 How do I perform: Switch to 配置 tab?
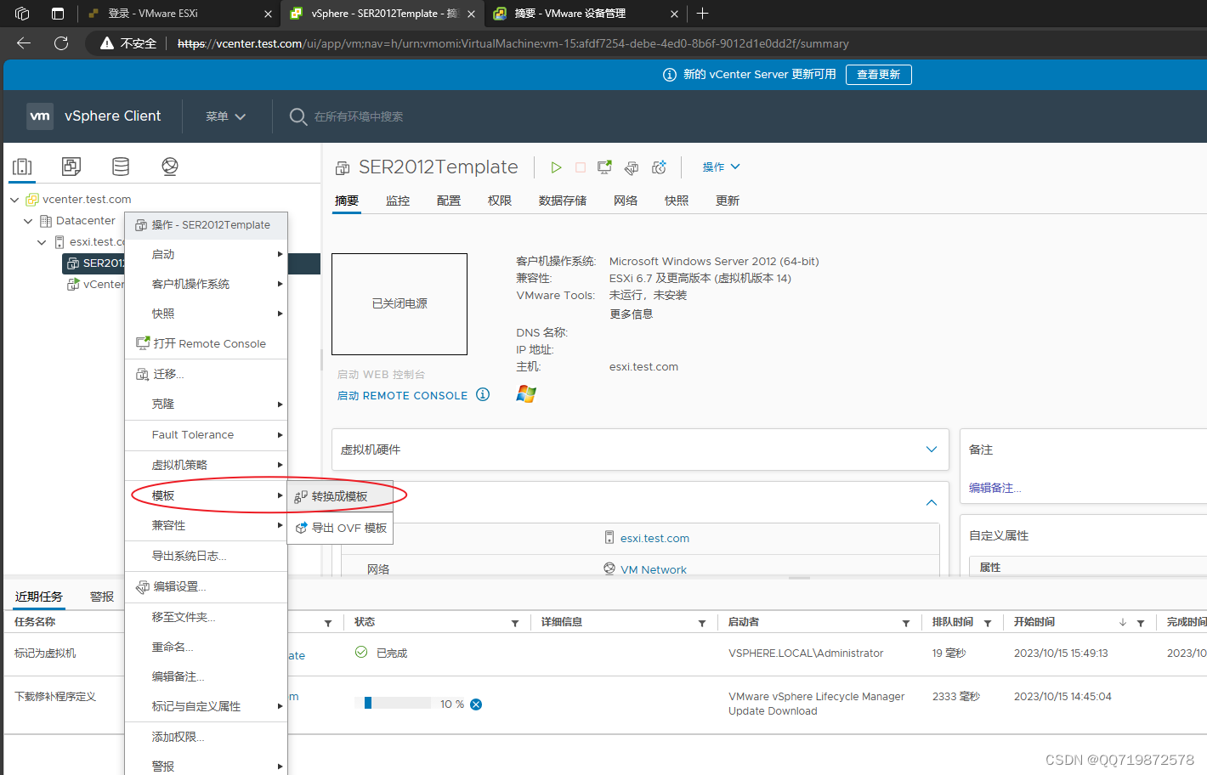[449, 201]
